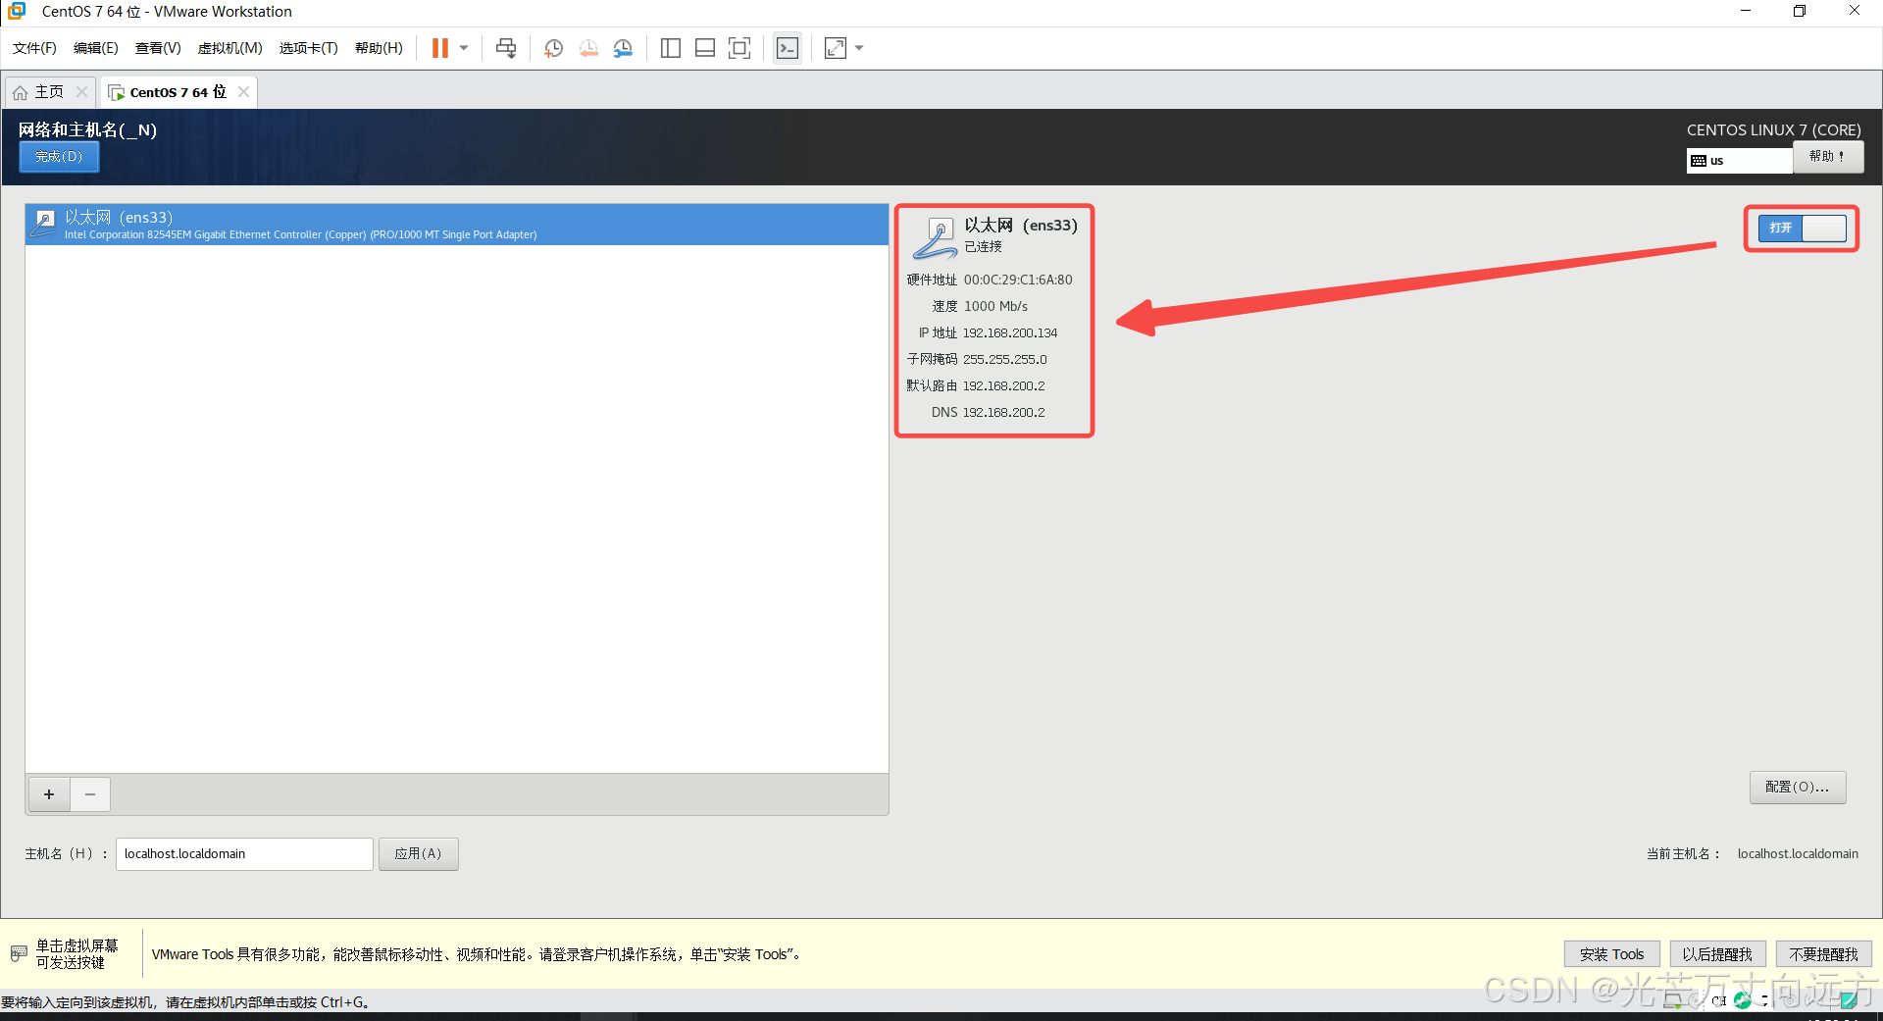
Task: Close the CentOS 7 64 位 tab
Action: point(244,91)
